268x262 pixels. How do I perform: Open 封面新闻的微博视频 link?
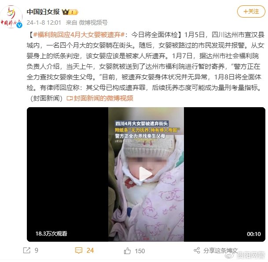103,98
